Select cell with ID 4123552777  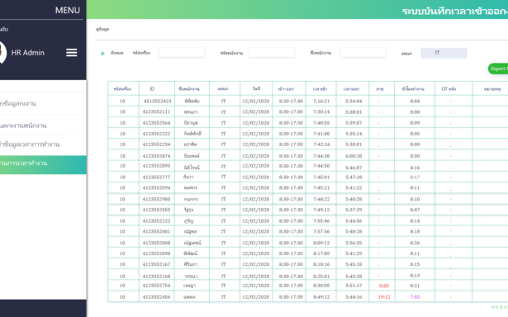click(156, 177)
